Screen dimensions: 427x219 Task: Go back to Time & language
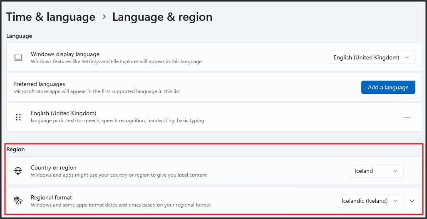51,17
